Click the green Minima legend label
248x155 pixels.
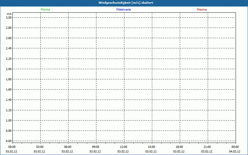pos(45,10)
